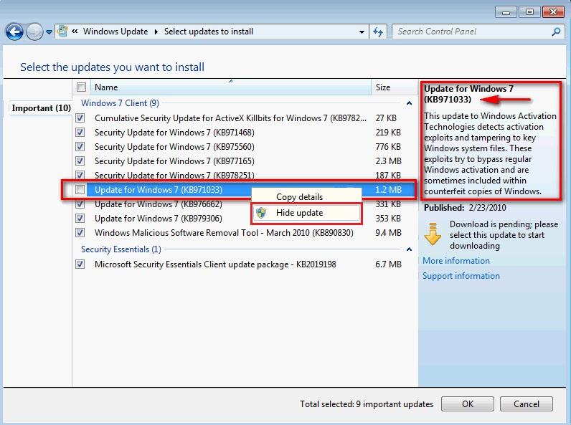Click the shield icon next to Hide update
Screen dimensions: 571x425
[261, 213]
